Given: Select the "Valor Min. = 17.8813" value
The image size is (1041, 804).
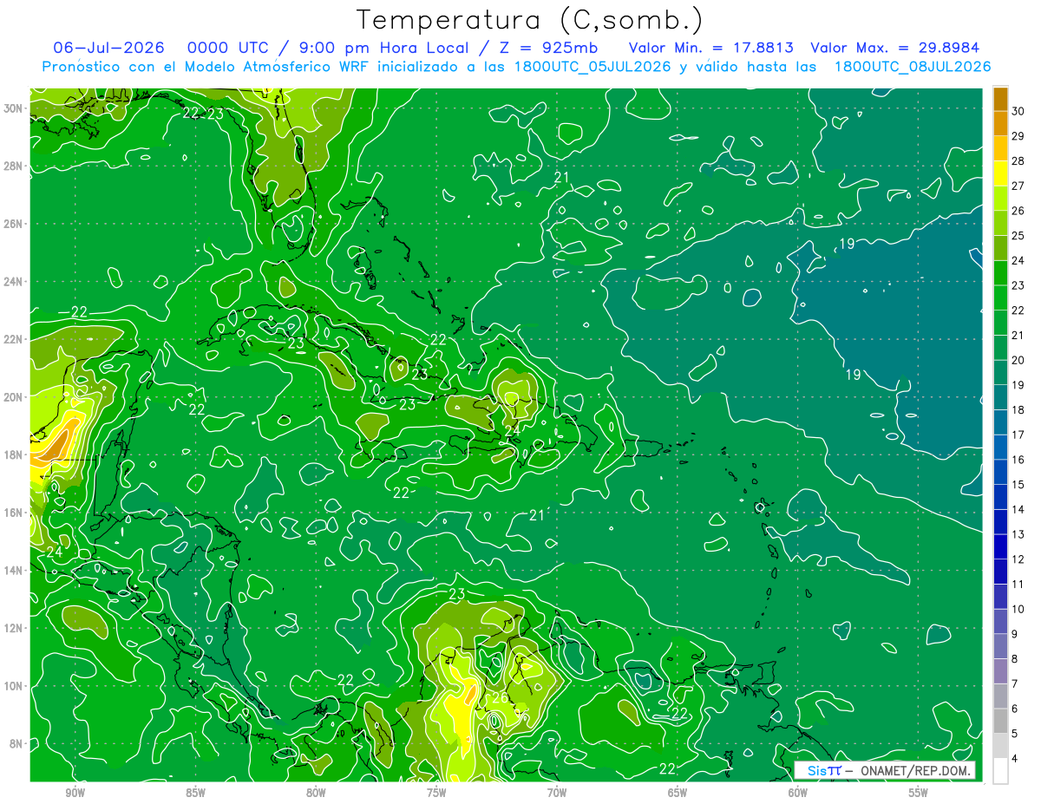Looking at the screenshot, I should 710,48.
